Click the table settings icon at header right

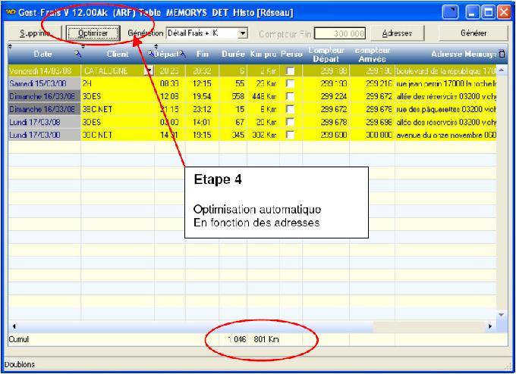501,54
